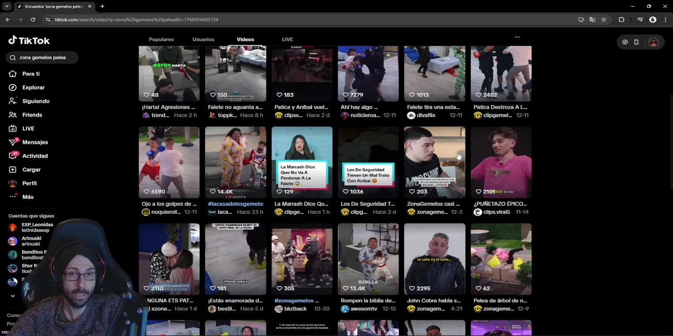Open the Chrome profile avatar
The height and width of the screenshot is (336, 673).
[653, 20]
